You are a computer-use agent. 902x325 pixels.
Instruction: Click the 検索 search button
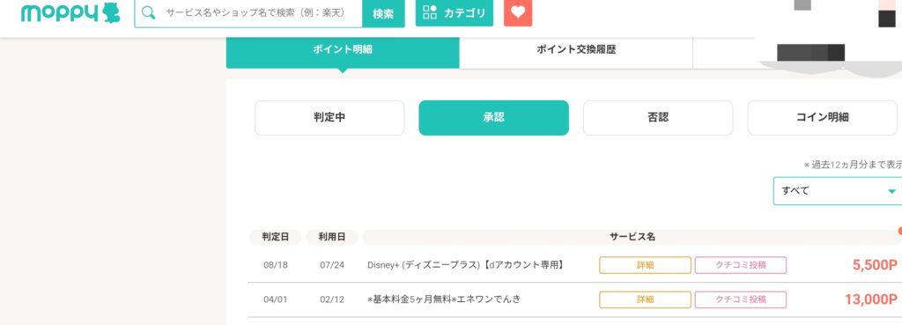tap(383, 13)
